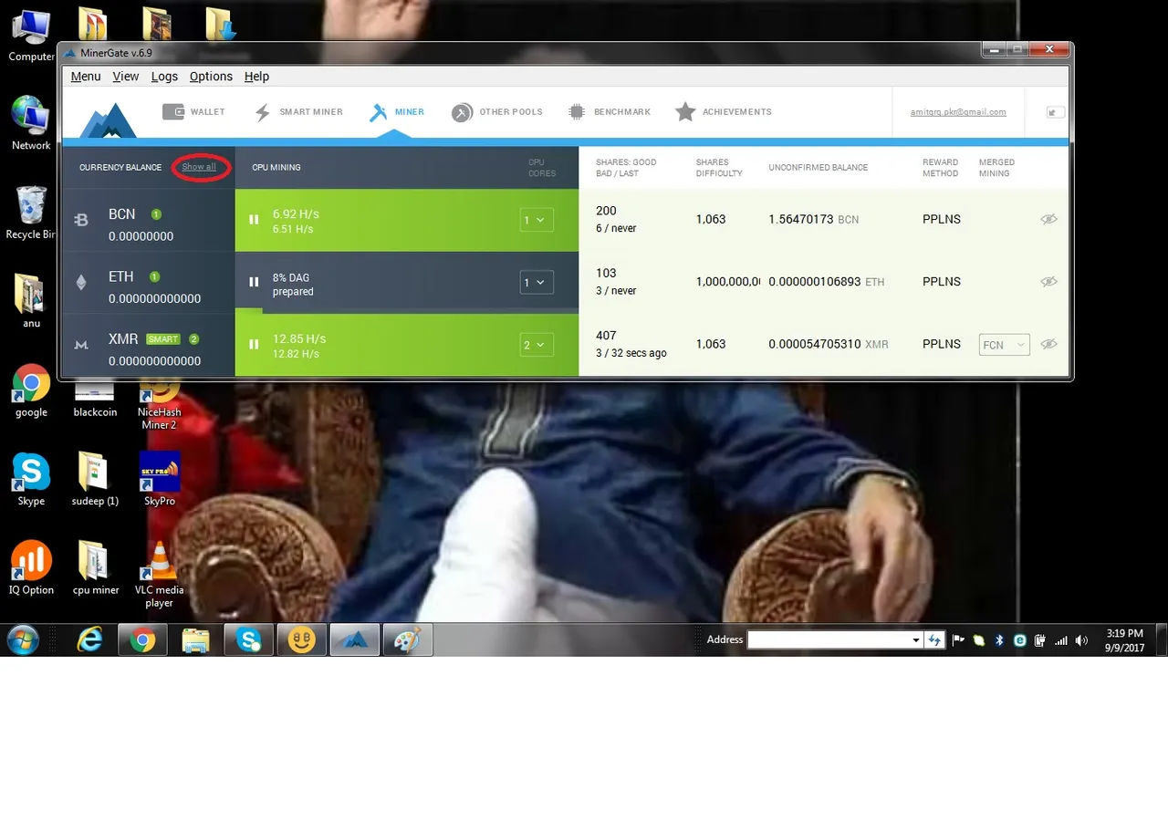Click the BCN hashrate 6.92 H/s

296,214
